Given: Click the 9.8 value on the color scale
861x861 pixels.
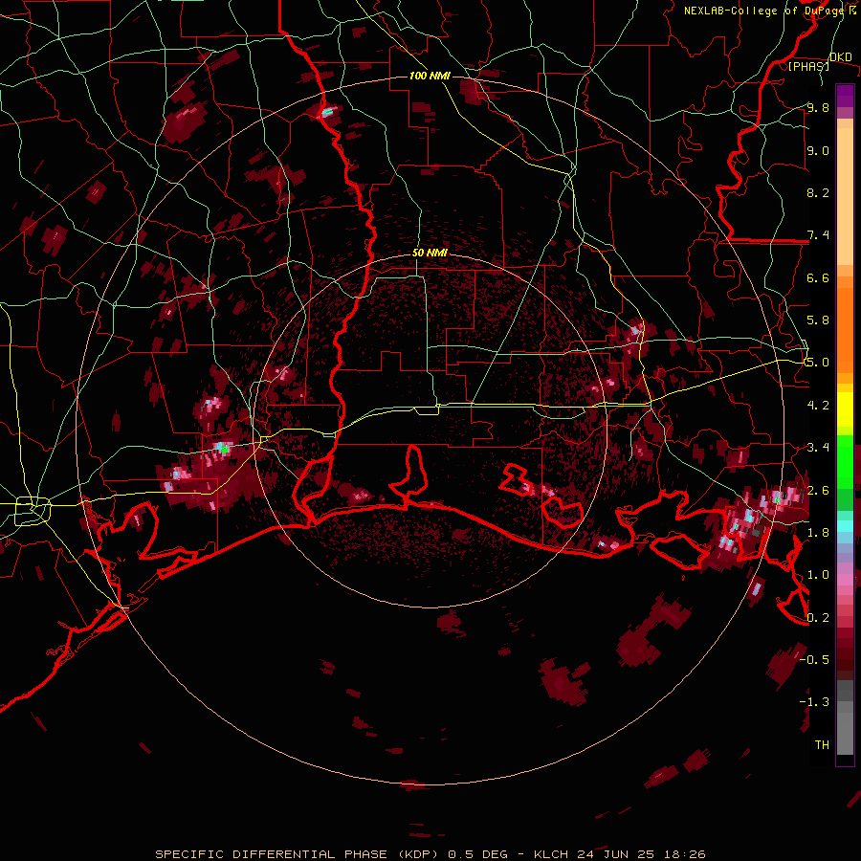Looking at the screenshot, I should (x=818, y=108).
